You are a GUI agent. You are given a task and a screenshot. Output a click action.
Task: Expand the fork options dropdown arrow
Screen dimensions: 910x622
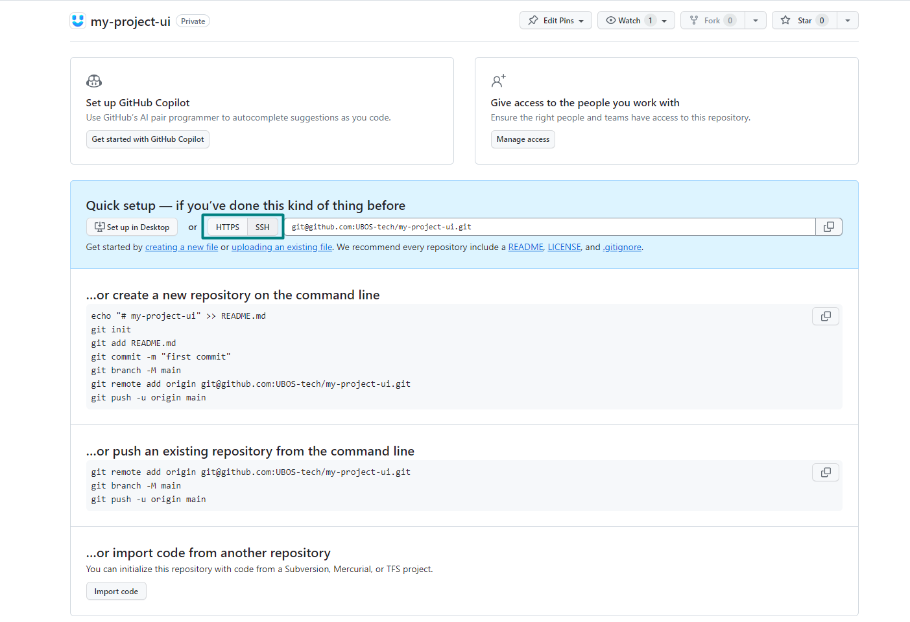[x=756, y=20]
